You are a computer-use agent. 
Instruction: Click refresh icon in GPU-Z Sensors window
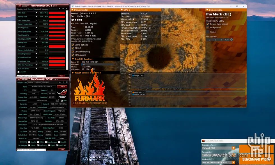[x=63, y=9]
